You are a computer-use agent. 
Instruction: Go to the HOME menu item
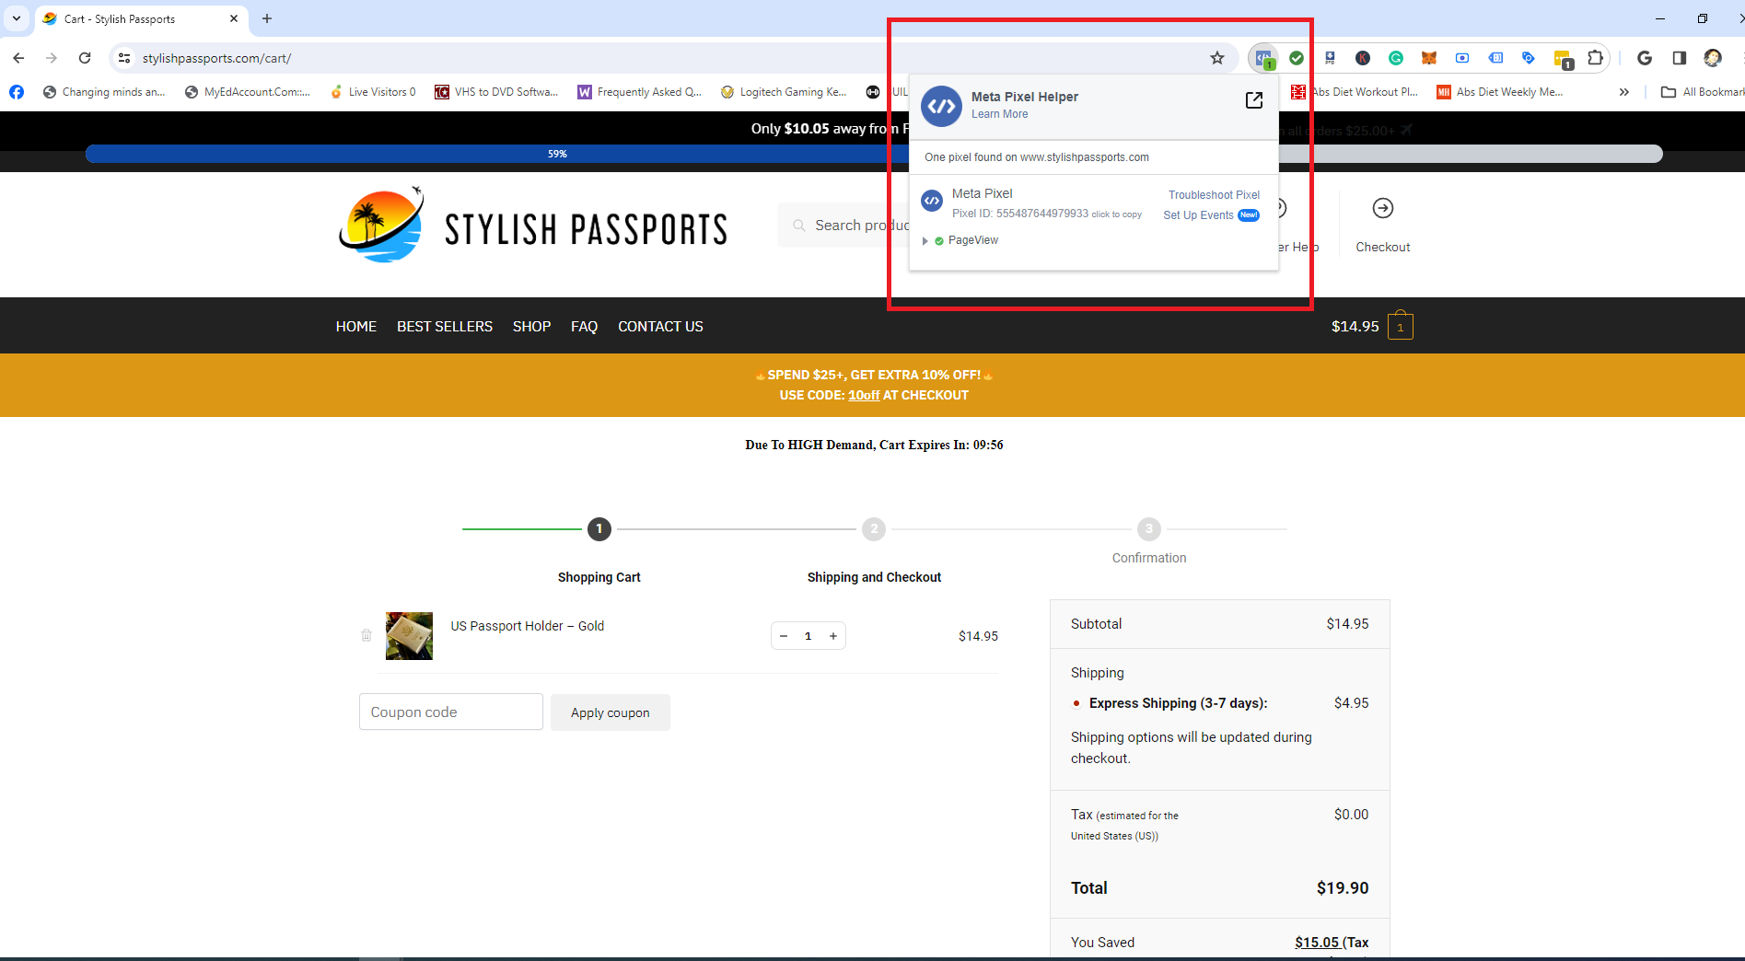tap(356, 327)
